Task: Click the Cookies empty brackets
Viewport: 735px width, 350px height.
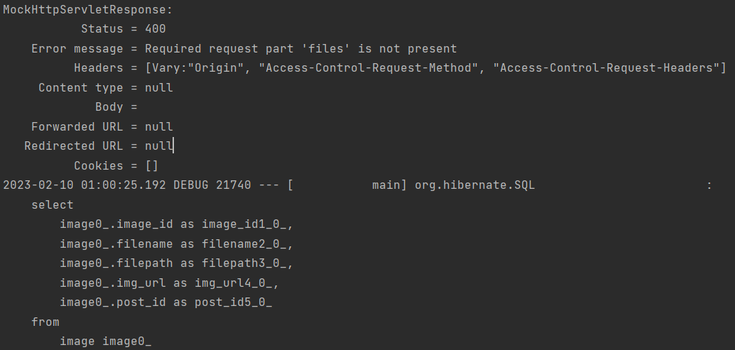Action: coord(152,166)
